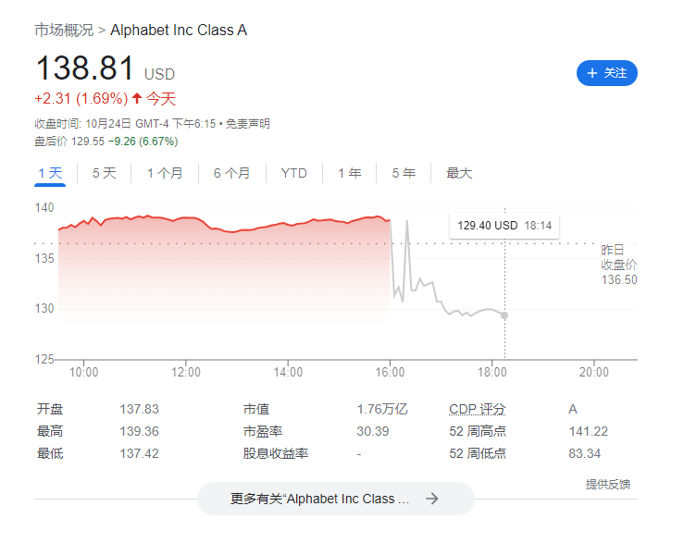684x543 pixels.
Task: Switch to the 1 个月 range tab
Action: (165, 173)
